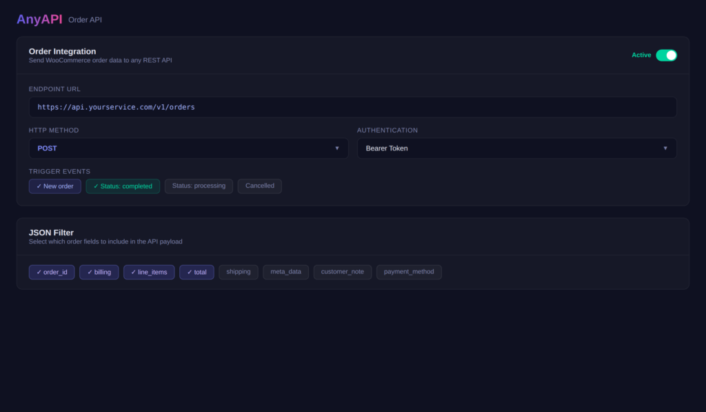Click the green Active status label

coord(641,55)
